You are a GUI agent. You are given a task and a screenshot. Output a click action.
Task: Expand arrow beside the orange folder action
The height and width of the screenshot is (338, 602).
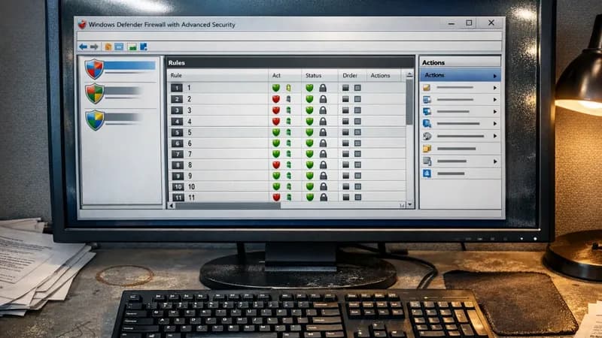(495, 88)
